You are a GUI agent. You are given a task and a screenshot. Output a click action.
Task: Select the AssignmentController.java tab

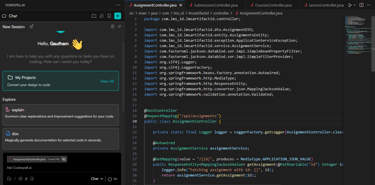pos(156,5)
